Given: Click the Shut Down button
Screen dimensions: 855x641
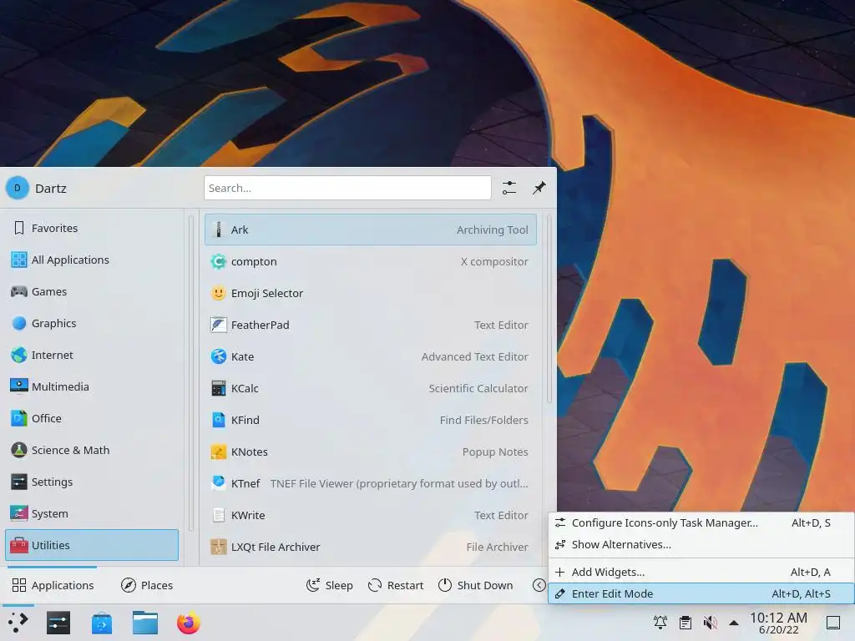Looking at the screenshot, I should (475, 585).
